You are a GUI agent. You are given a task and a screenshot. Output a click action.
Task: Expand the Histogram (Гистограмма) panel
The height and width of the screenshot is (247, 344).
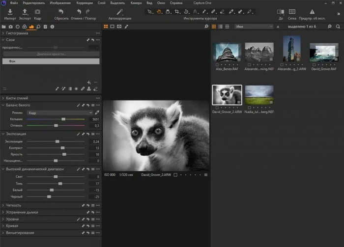[x=3, y=33]
